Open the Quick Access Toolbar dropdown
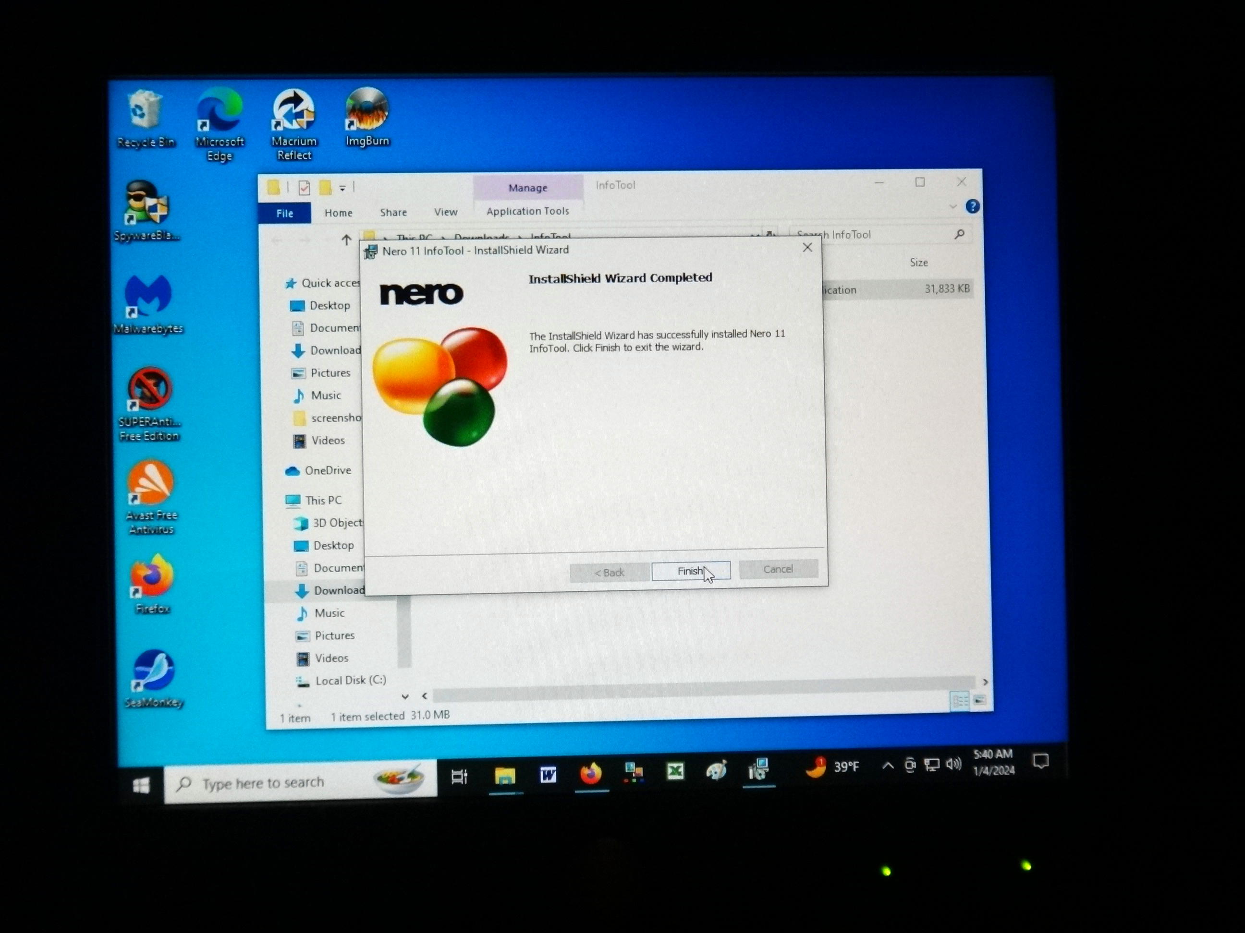This screenshot has height=933, width=1245. pos(342,189)
